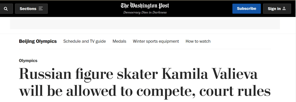296x102 pixels.
Task: Click the Democracy Dies in Darkness tagline
Action: [145, 12]
